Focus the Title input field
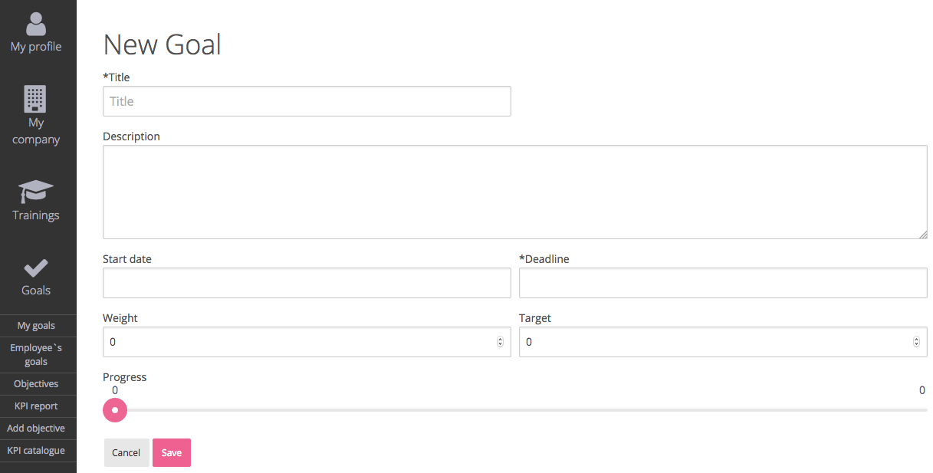This screenshot has width=933, height=473. [307, 101]
